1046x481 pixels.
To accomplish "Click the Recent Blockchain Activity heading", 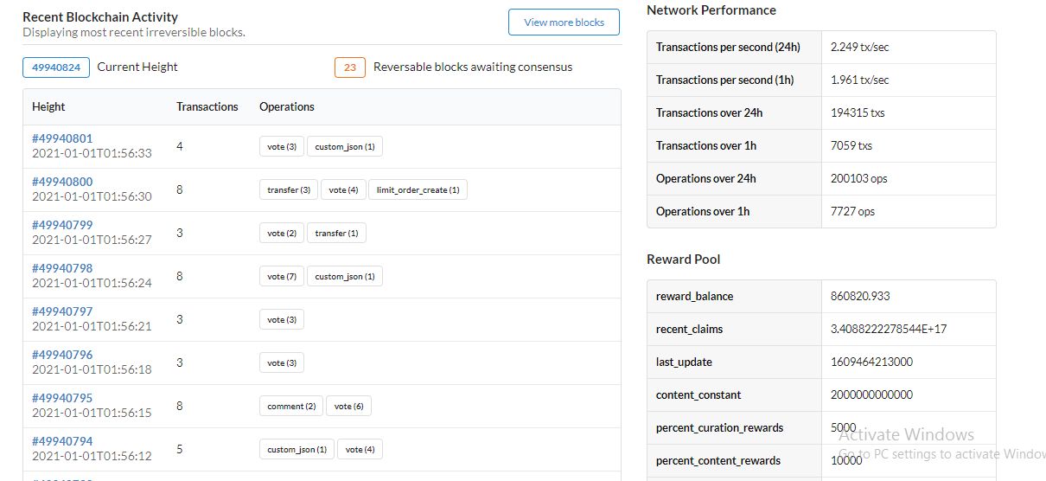I will [x=100, y=16].
